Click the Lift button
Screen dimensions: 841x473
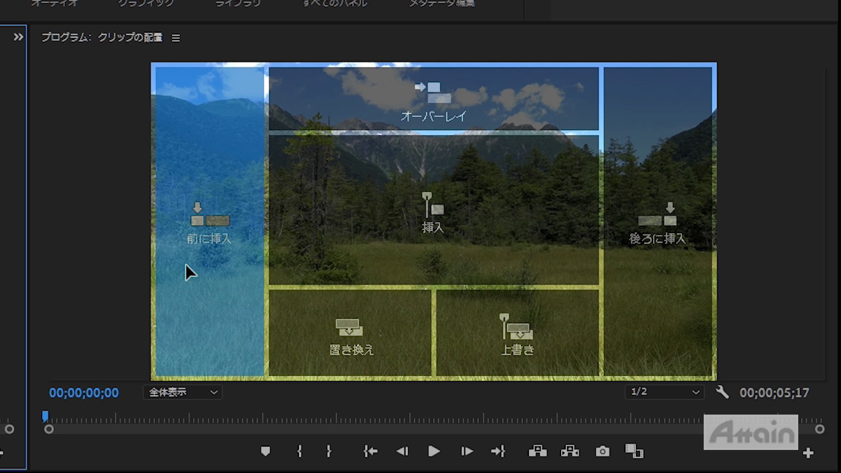coord(537,451)
